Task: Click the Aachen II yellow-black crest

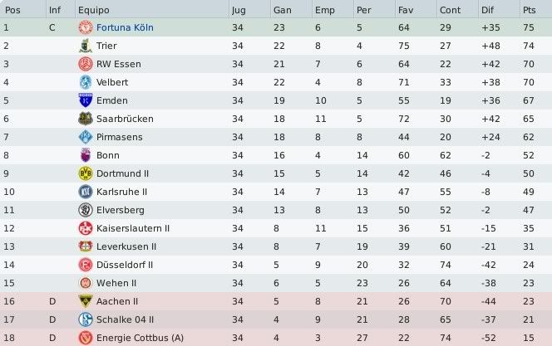Action: click(x=86, y=301)
